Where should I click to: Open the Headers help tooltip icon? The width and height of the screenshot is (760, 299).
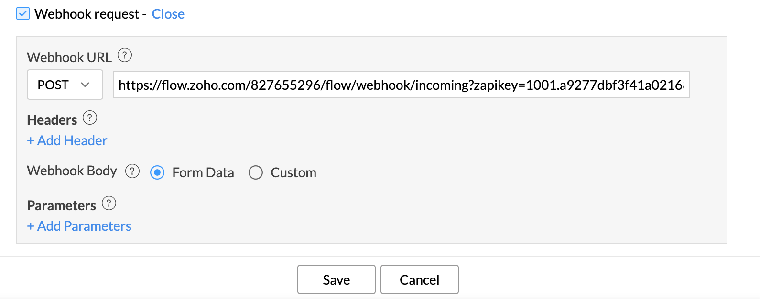click(90, 117)
